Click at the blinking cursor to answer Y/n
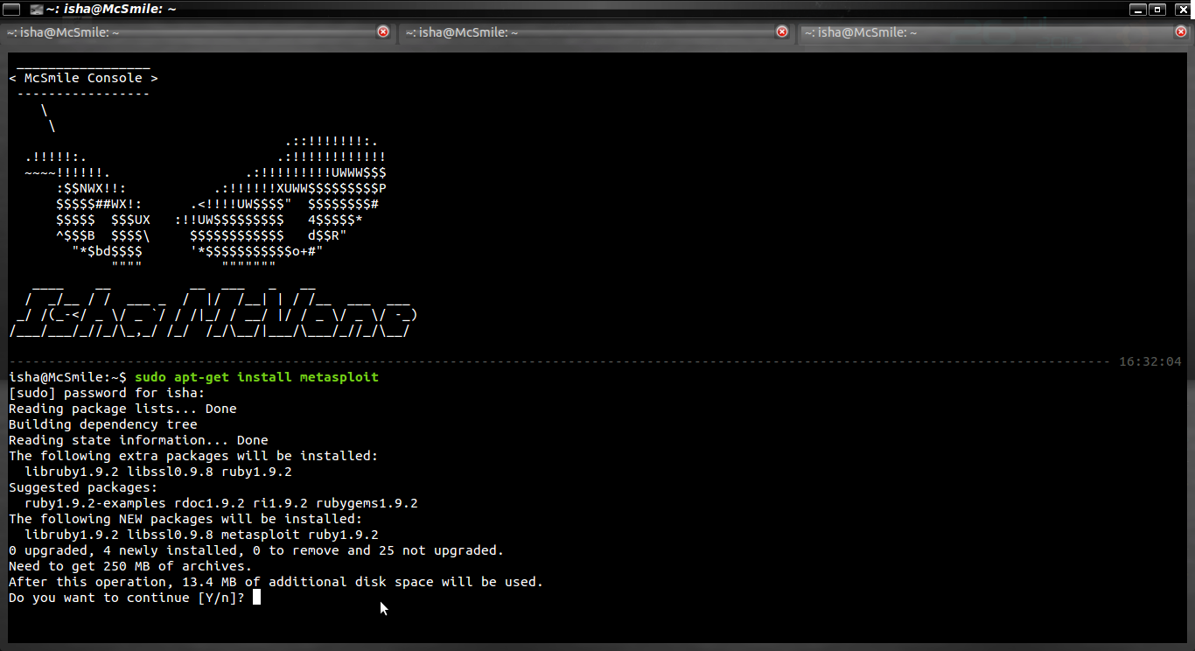Viewport: 1195px width, 651px height. tap(256, 597)
